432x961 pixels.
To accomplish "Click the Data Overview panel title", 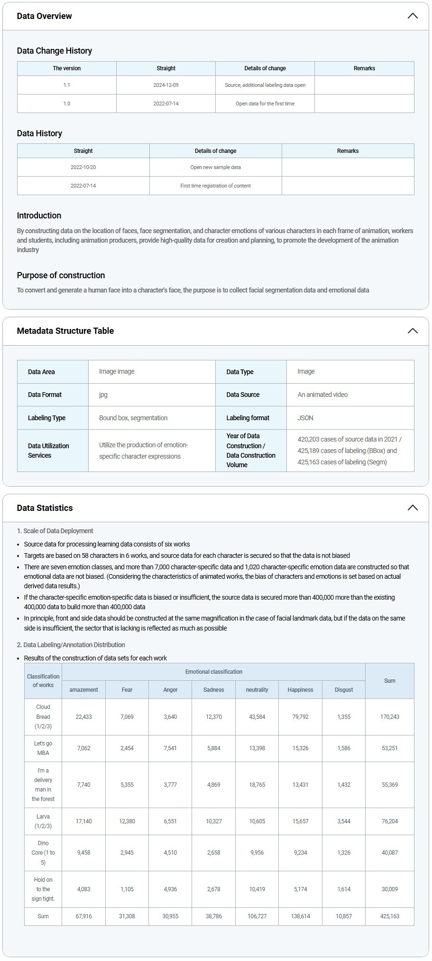I will (x=45, y=16).
